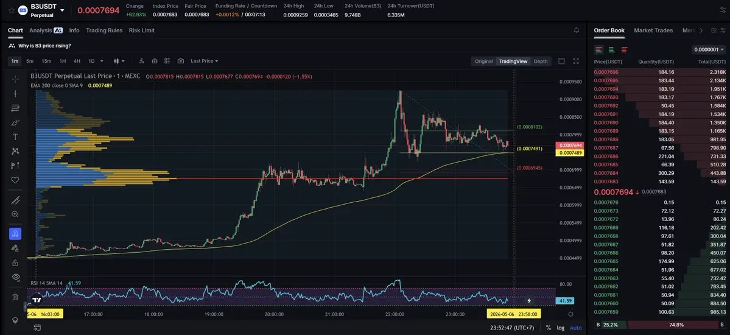The height and width of the screenshot is (335, 730).
Task: Click the 23:52:47 (UTC+7) timezone
Action: (512, 328)
